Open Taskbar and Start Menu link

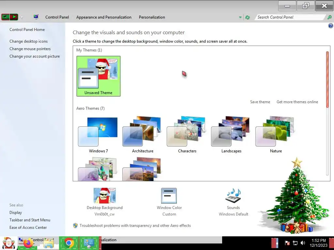30,220
